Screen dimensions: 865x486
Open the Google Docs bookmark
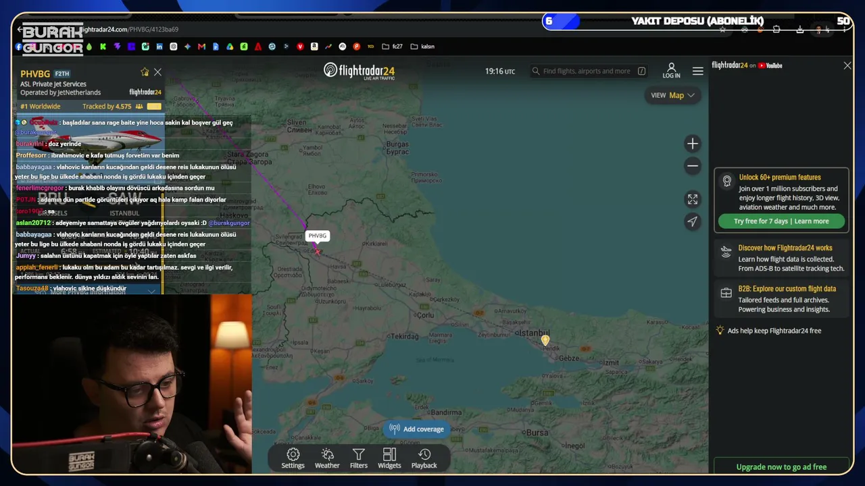click(x=216, y=47)
